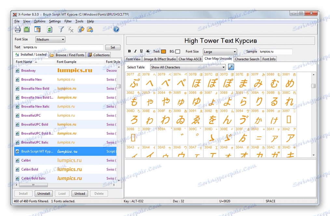This screenshot has width=330, height=216.
Task: Toggle Bold formatting button
Action: pyautogui.click(x=130, y=51)
